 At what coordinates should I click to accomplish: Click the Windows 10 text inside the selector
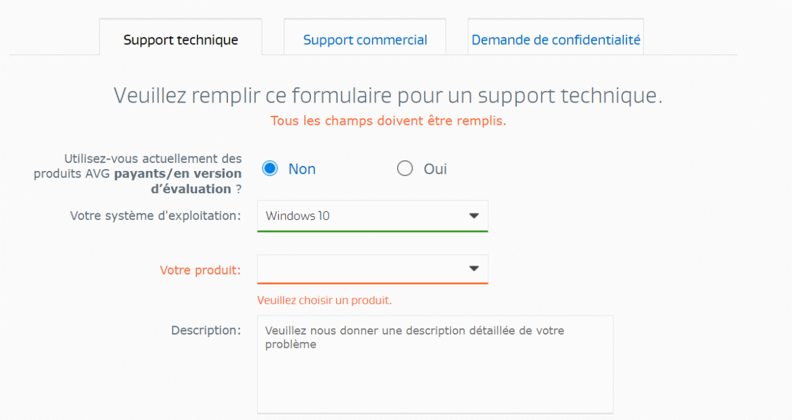click(x=297, y=216)
